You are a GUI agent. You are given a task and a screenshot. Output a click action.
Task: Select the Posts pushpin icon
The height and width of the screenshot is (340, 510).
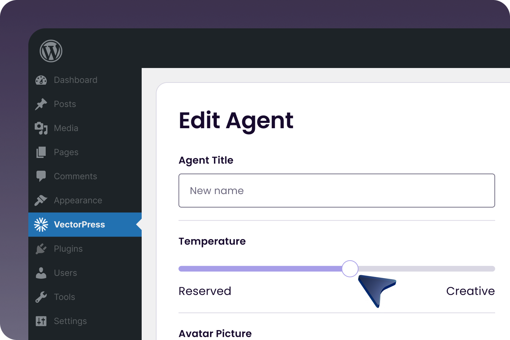[41, 104]
